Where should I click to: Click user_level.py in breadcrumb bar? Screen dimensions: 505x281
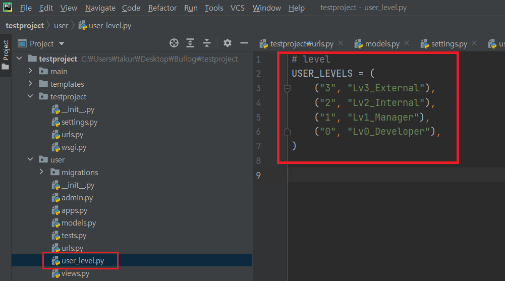(104, 25)
